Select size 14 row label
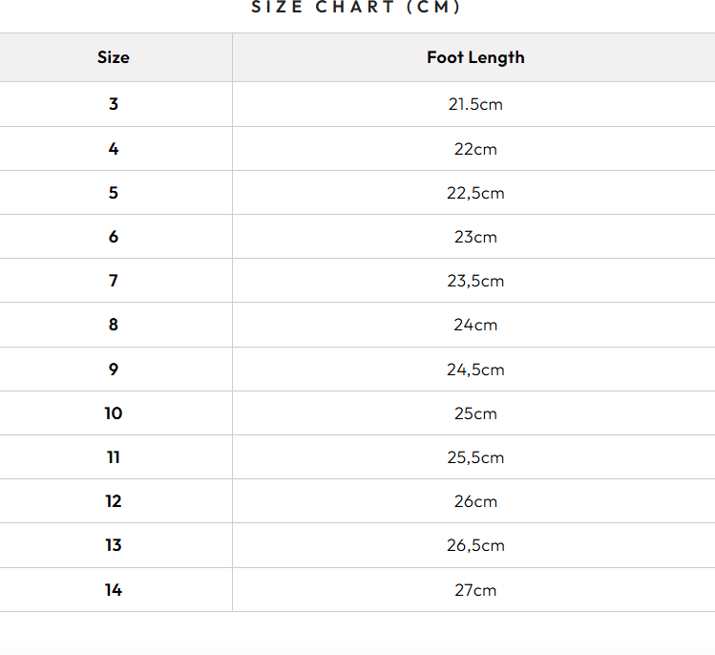 (x=113, y=590)
